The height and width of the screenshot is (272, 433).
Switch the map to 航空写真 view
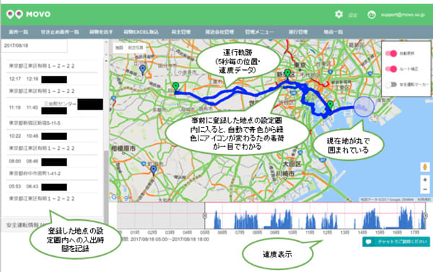pos(136,48)
